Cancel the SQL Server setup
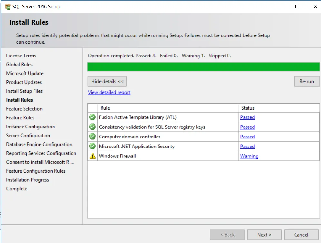The width and height of the screenshot is (321, 243). (x=301, y=235)
